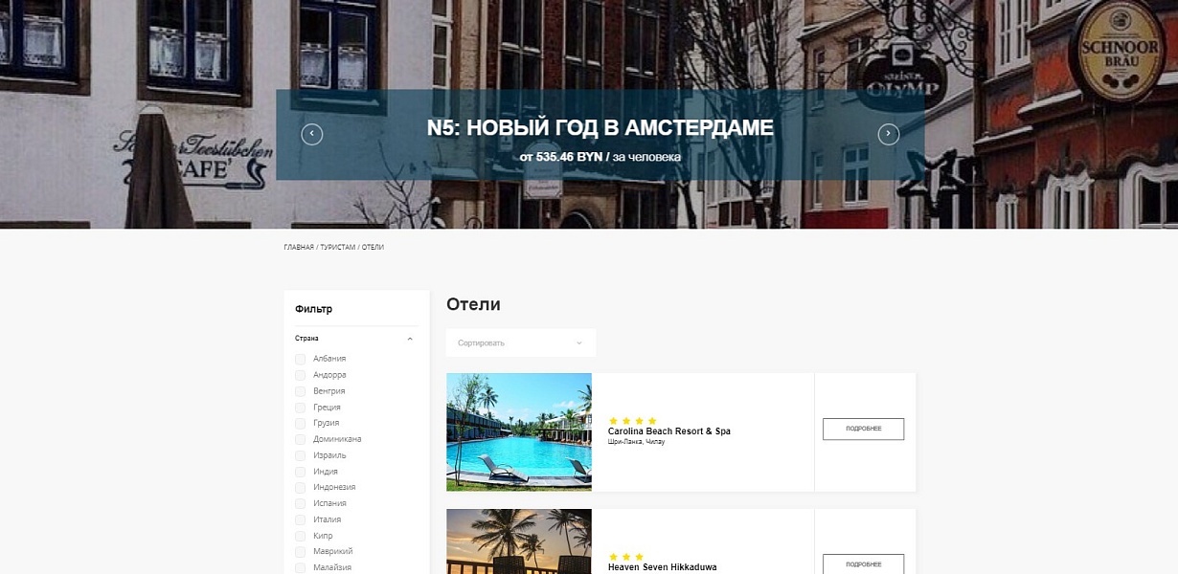Advance slider with right arrow icon

coord(889,135)
